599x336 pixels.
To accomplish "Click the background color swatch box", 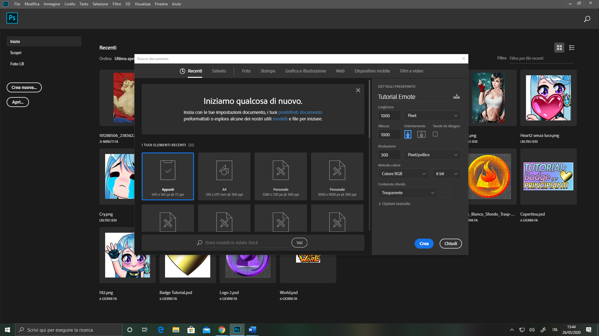I will click(446, 193).
